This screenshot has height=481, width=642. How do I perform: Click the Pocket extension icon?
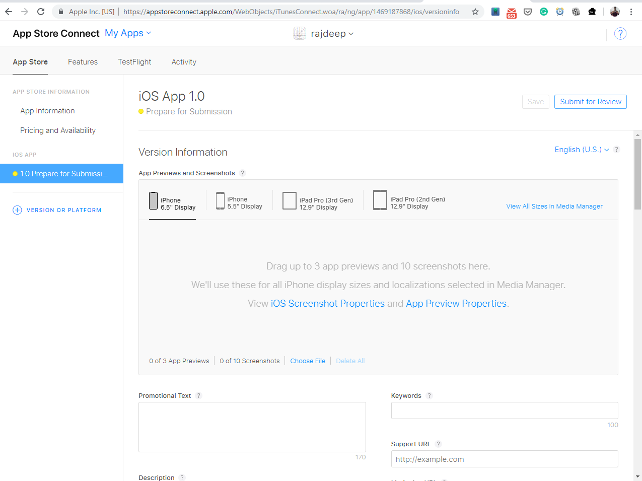pyautogui.click(x=528, y=12)
